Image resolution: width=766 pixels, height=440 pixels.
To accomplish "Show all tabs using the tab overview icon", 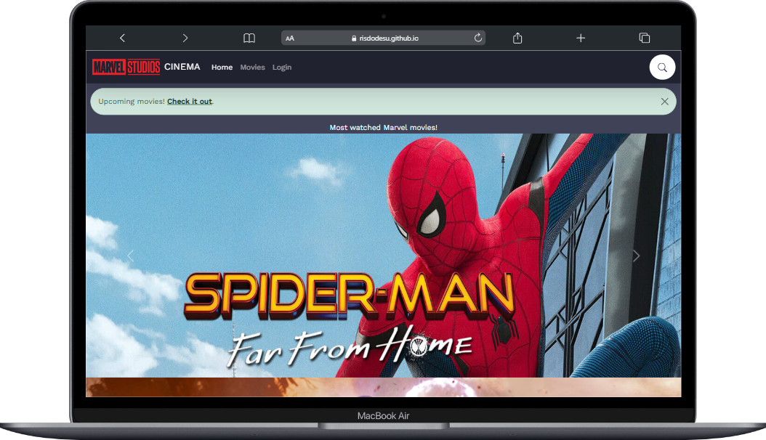I will [643, 38].
